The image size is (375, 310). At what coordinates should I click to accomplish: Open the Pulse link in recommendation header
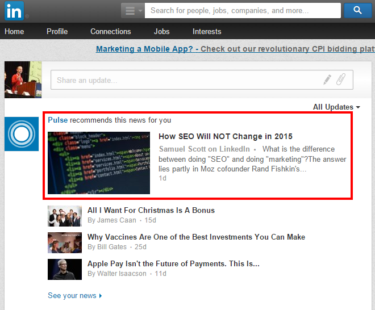coord(58,120)
